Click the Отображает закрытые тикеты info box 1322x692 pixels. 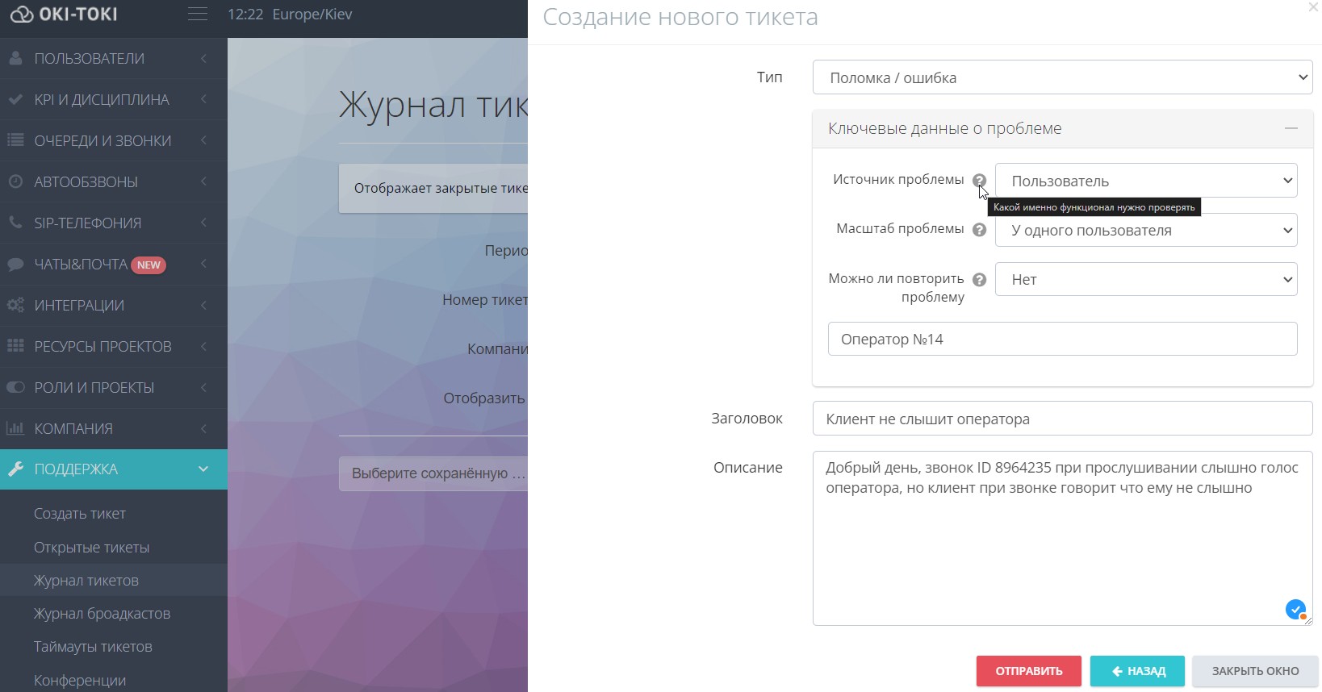click(433, 188)
